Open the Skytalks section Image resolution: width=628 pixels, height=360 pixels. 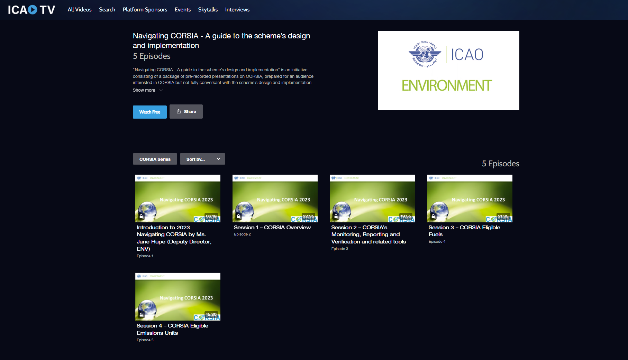click(x=208, y=10)
